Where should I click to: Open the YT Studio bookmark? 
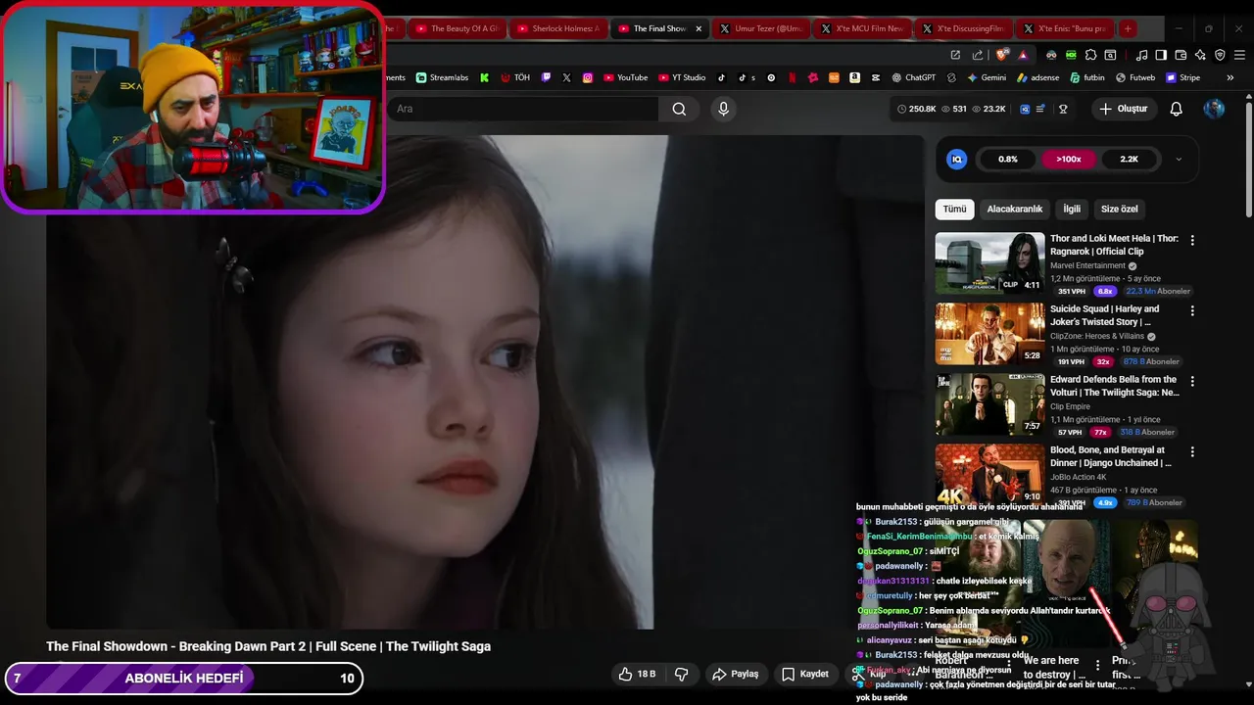682,77
